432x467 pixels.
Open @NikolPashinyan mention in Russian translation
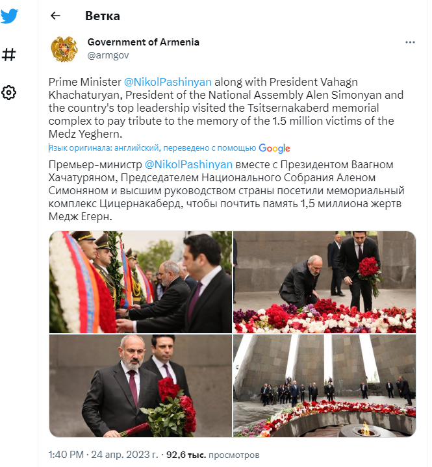(188, 165)
